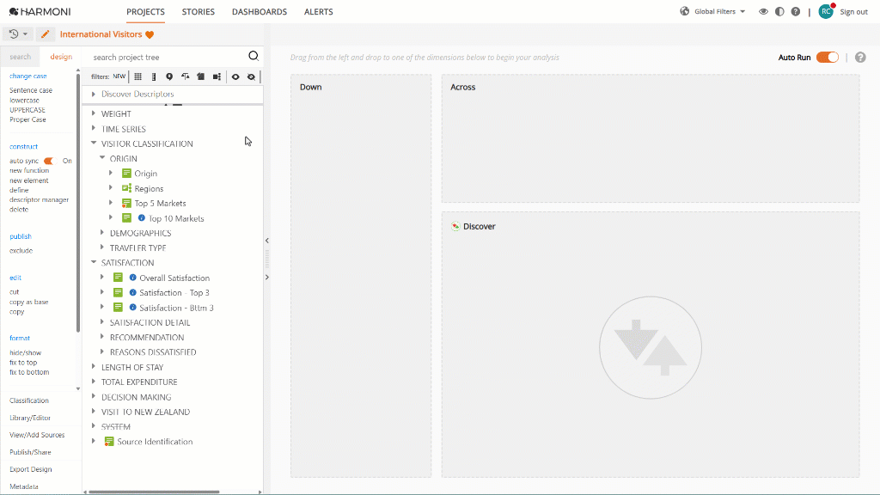Click the hierarchy filter icon in filters bar
This screenshot has height=495, width=880.
(x=217, y=76)
